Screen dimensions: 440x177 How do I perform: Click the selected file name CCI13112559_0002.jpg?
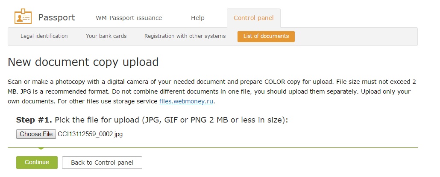(90, 134)
